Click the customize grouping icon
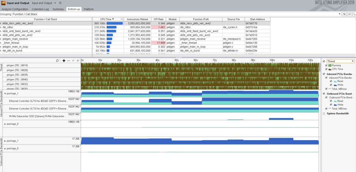This screenshot has height=172, width=356. pos(344,14)
